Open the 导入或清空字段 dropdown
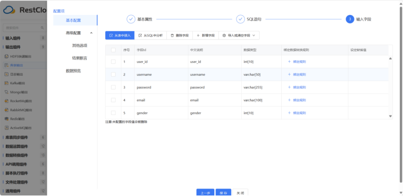The image size is (403, 196). coord(239,35)
